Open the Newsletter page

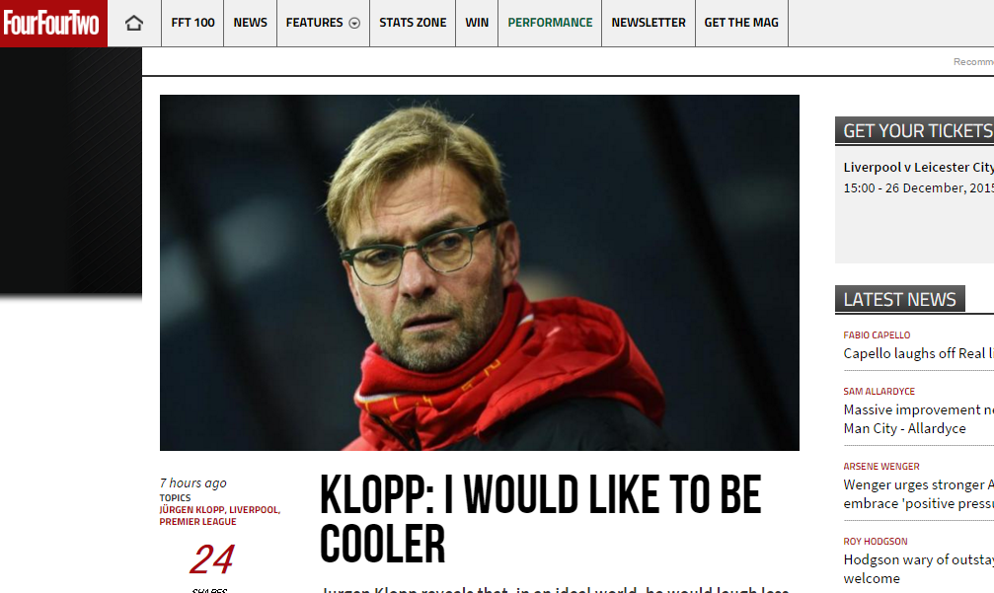click(649, 23)
